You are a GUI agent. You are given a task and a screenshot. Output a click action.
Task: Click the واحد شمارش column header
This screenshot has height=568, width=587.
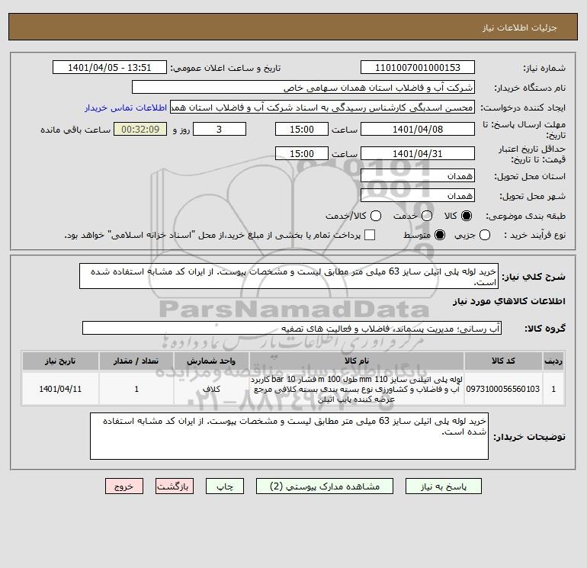pyautogui.click(x=211, y=361)
